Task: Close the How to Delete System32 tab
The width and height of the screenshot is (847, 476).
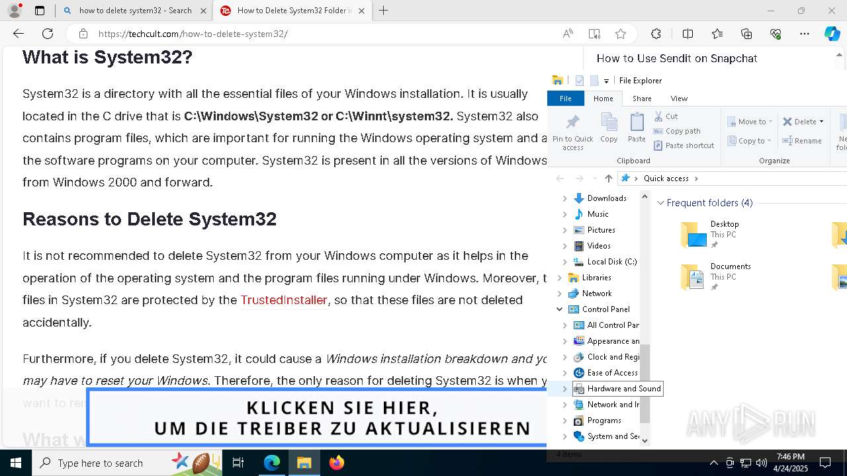Action: coord(361,11)
